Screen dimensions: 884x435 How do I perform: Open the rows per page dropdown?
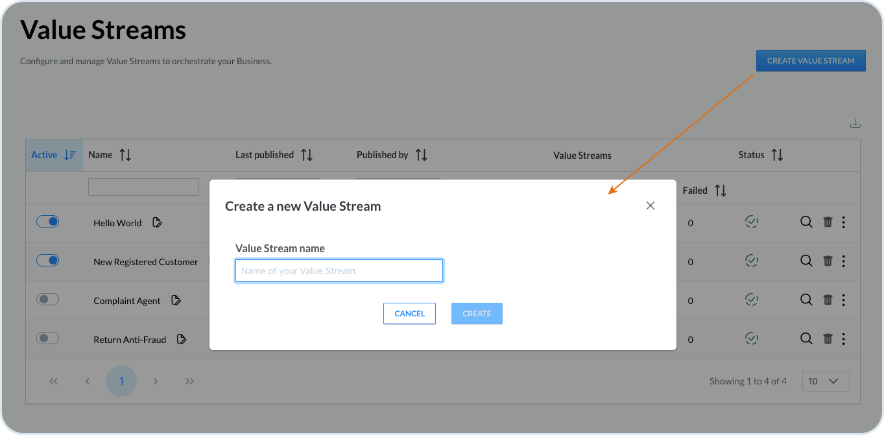click(825, 381)
